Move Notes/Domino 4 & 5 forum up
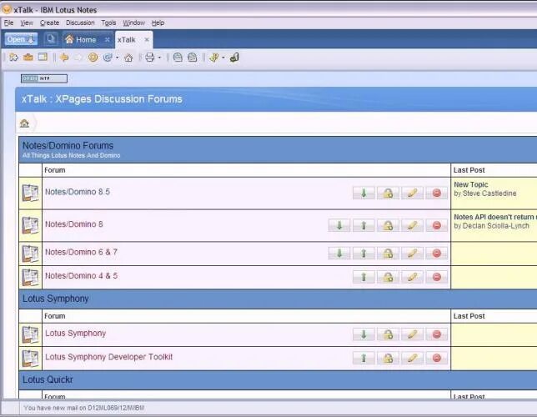This screenshot has height=417, width=537. pos(364,277)
